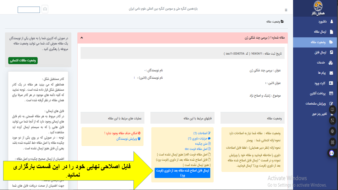The image size is (338, 190).
Task: Click the green وضعیت مقالات انتسابی button
Action: [x=23, y=60]
